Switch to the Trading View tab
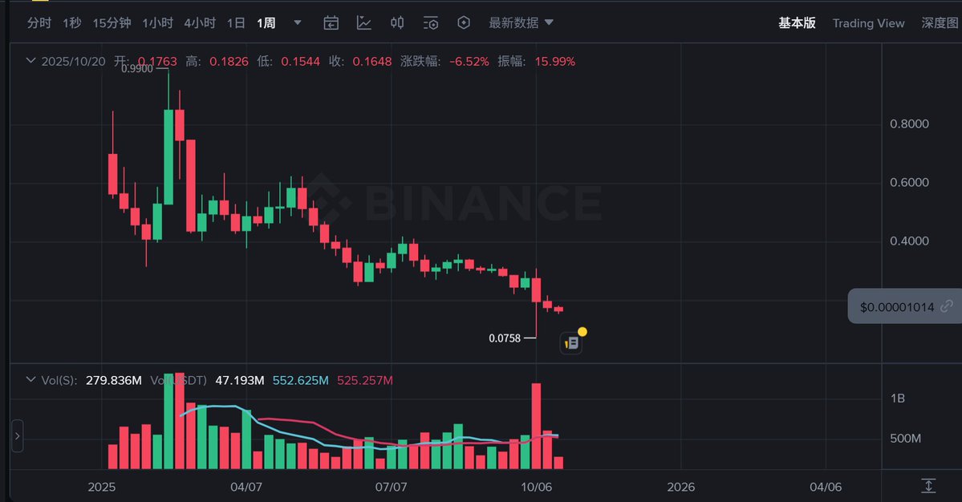 coord(868,23)
